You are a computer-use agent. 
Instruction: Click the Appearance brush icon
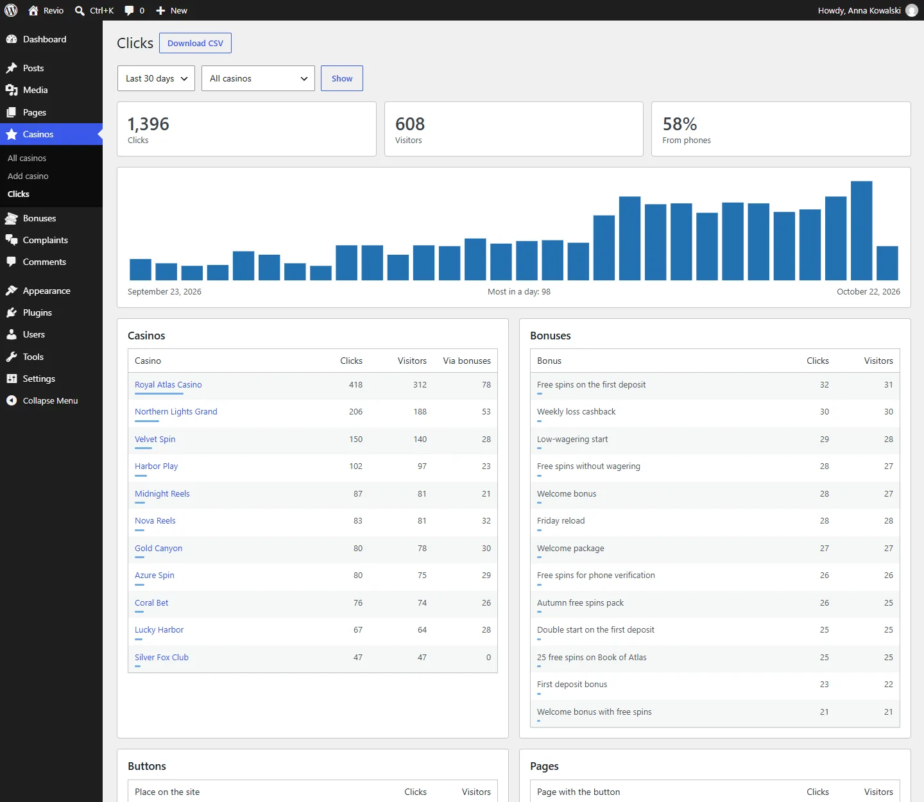(x=12, y=291)
